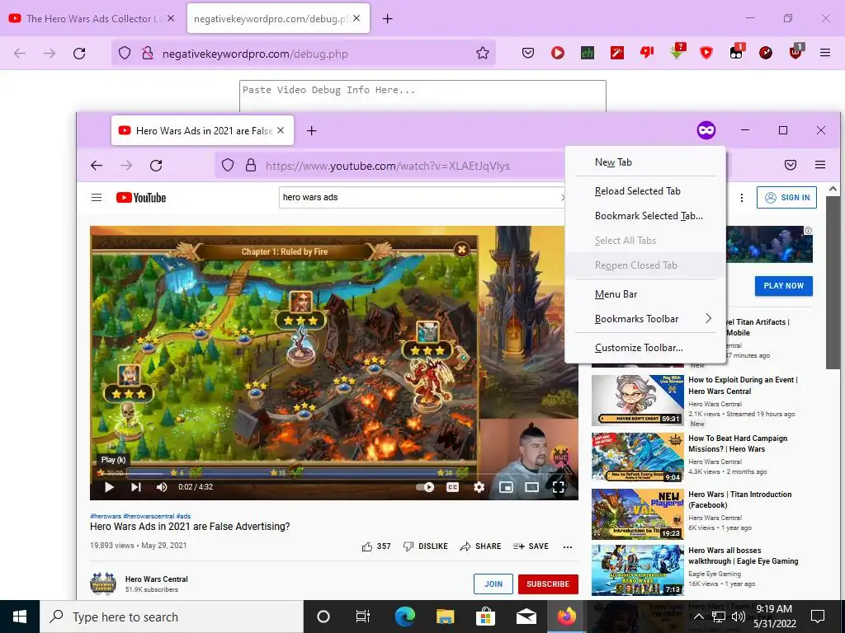This screenshot has height=633, width=845.
Task: Open application menu in YouTube window
Action: pyautogui.click(x=820, y=165)
